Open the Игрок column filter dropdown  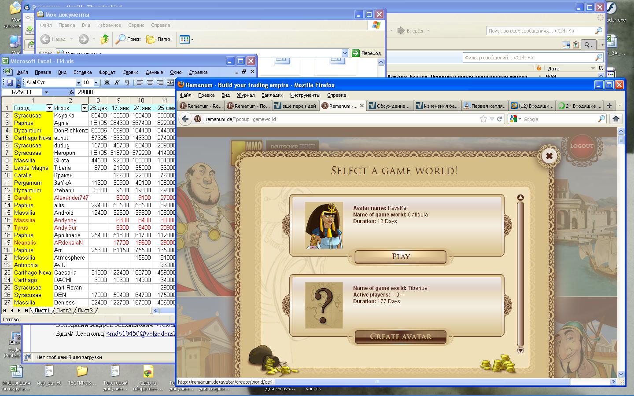coord(85,108)
